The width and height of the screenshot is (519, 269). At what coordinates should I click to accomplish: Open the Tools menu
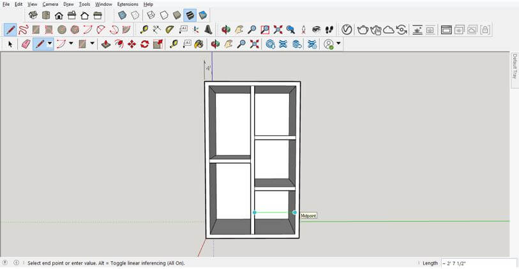[x=84, y=4]
